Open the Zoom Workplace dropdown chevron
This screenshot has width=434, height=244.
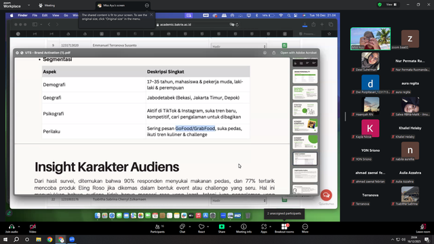tap(28, 5)
